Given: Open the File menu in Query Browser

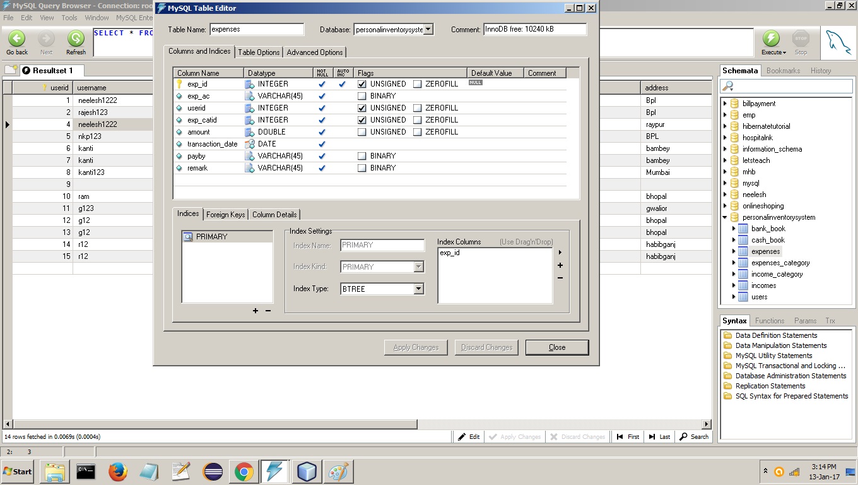Looking at the screenshot, I should 8,18.
